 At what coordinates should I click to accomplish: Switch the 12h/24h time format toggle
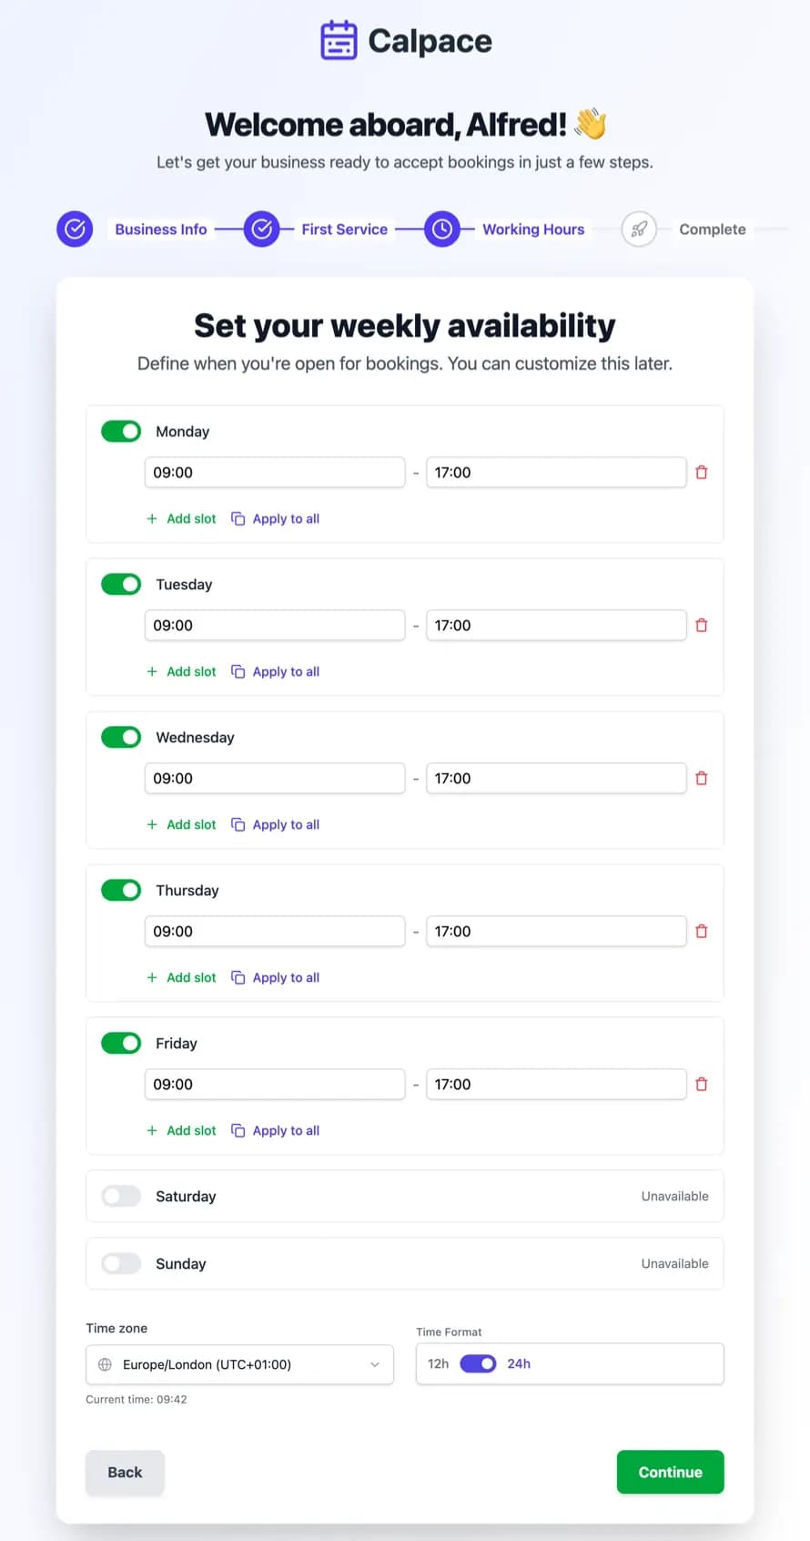[478, 1364]
